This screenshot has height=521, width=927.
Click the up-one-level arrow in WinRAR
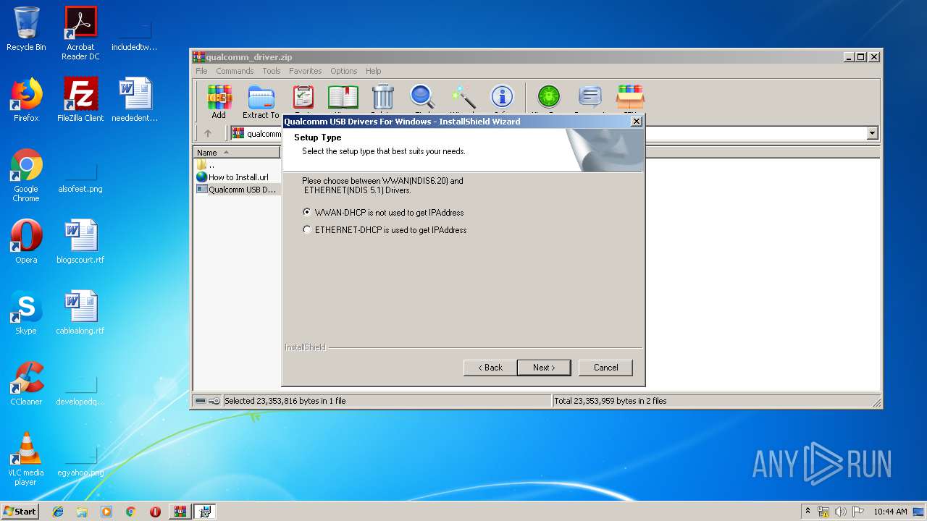[x=208, y=133]
